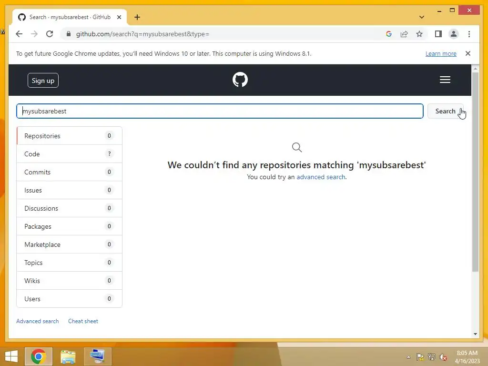Open the Advanced search link below sidebar

(37, 321)
